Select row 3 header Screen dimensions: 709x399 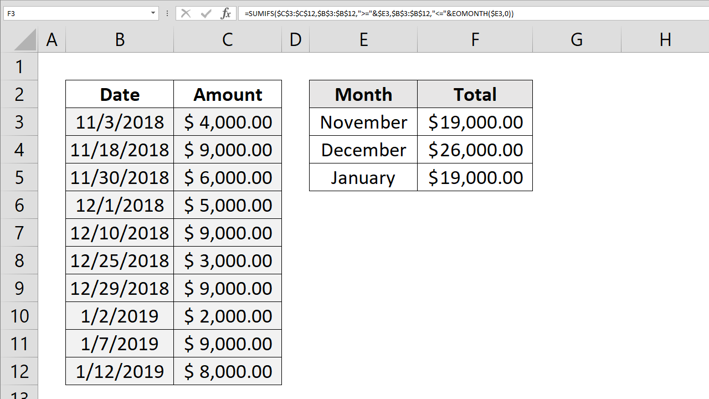(19, 122)
